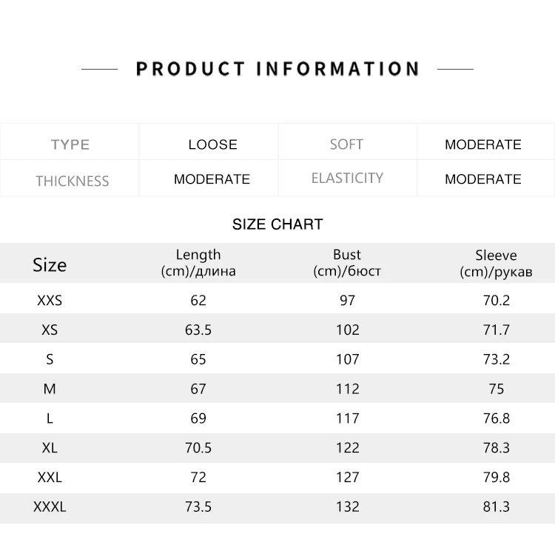Click the PRODUCT INFORMATION heading
The height and width of the screenshot is (554, 555).
(x=277, y=69)
